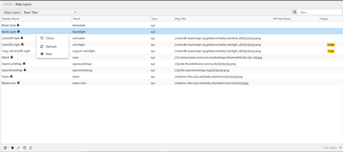The width and height of the screenshot is (343, 152).
Task: Sort by Display Name column header
Action: [36, 19]
